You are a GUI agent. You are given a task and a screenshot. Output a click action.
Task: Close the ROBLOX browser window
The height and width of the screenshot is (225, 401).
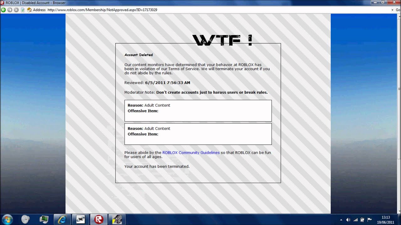click(393, 2)
